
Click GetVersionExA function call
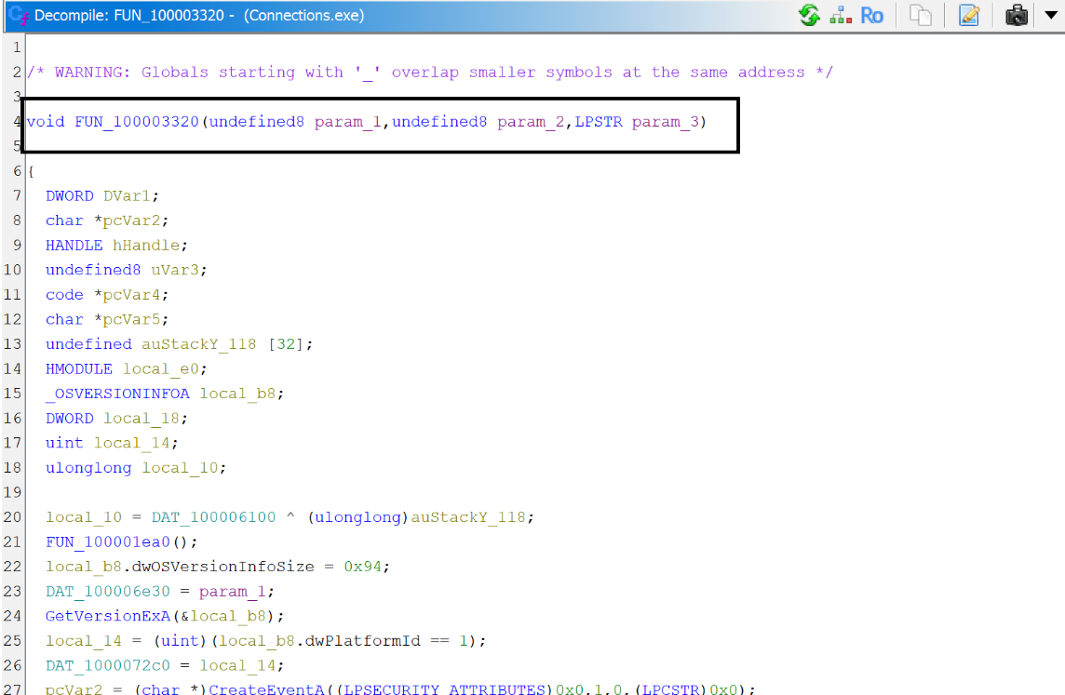[x=107, y=616]
